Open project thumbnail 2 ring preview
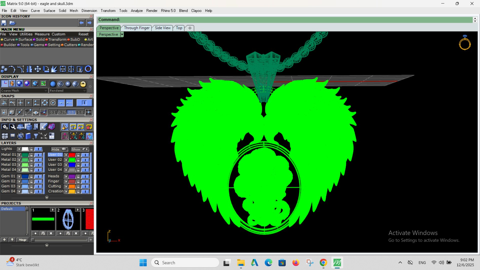This screenshot has height=270, width=480. coord(68,219)
